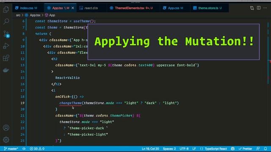
Task: Change indentation via Spaces: 2
Action: (169, 149)
